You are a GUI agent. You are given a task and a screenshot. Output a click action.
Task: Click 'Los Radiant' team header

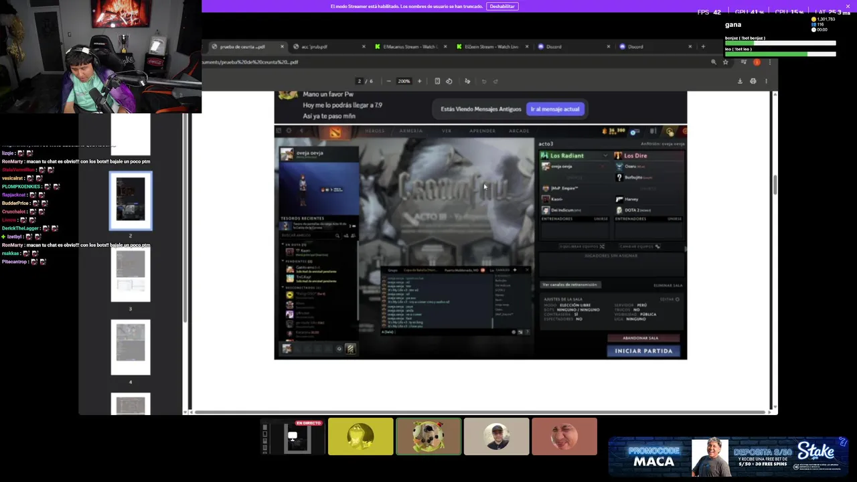[574, 155]
